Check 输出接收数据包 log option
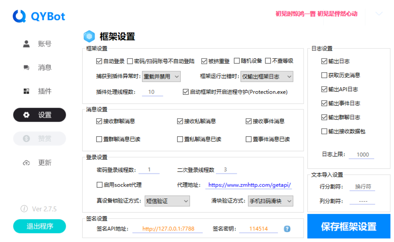The width and height of the screenshot is (394, 242). tap(324, 131)
